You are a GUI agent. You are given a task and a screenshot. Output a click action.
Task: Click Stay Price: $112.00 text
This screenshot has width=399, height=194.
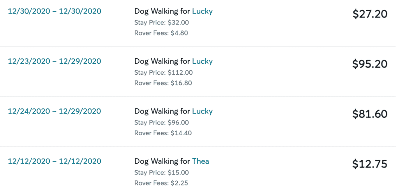point(163,73)
